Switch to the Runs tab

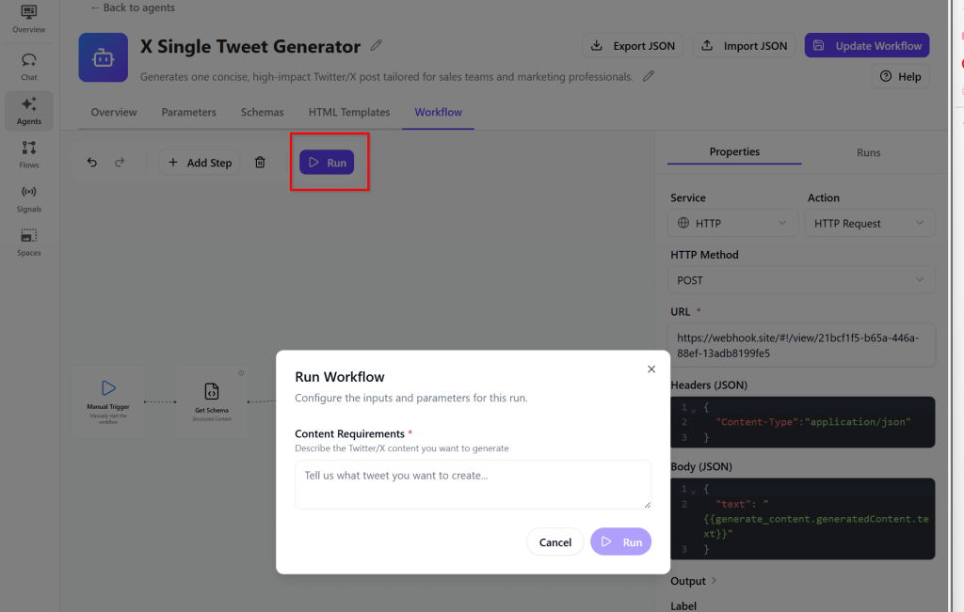tap(868, 152)
